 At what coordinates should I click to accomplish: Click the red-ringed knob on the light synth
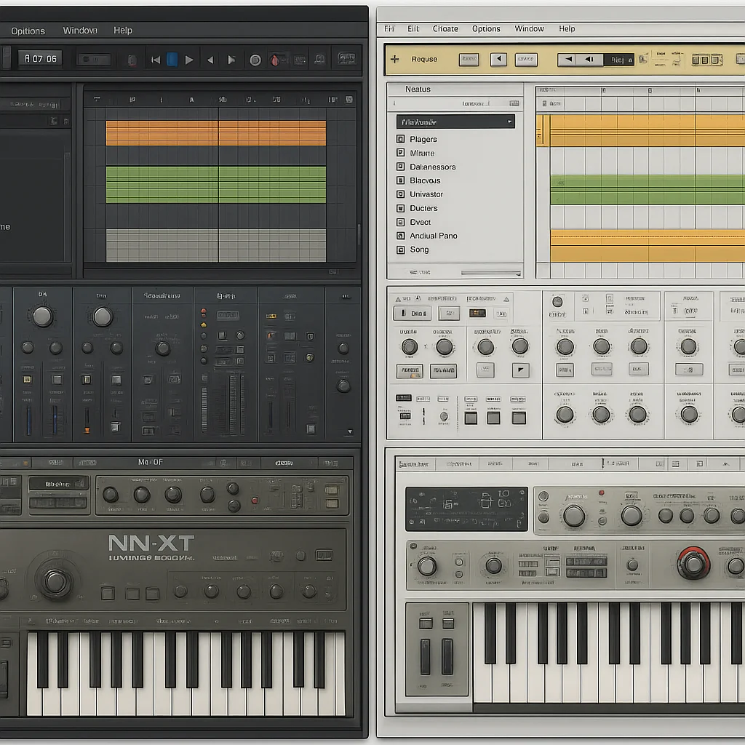pyautogui.click(x=693, y=564)
